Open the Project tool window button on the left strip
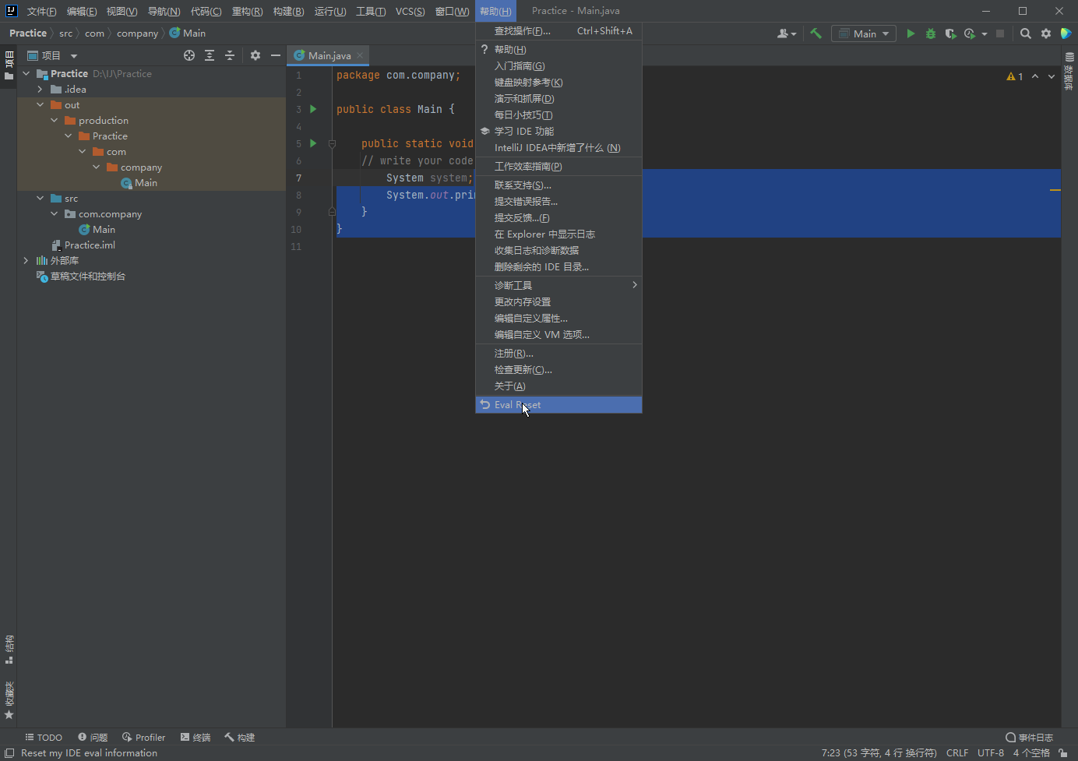Screen dimensions: 1078x761 coord(9,65)
